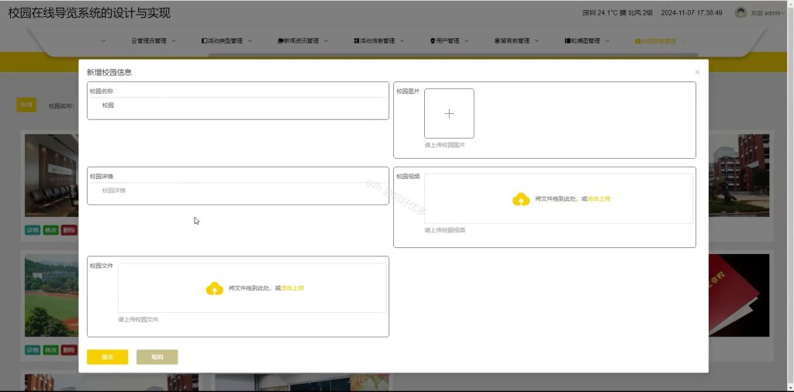Open the 用户管理 menu label
Image resolution: width=794 pixels, height=392 pixels.
coord(447,41)
